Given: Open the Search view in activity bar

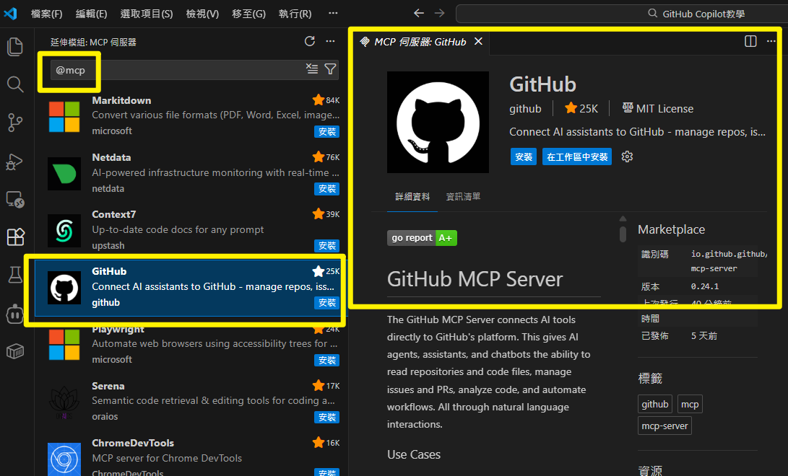Looking at the screenshot, I should point(15,84).
